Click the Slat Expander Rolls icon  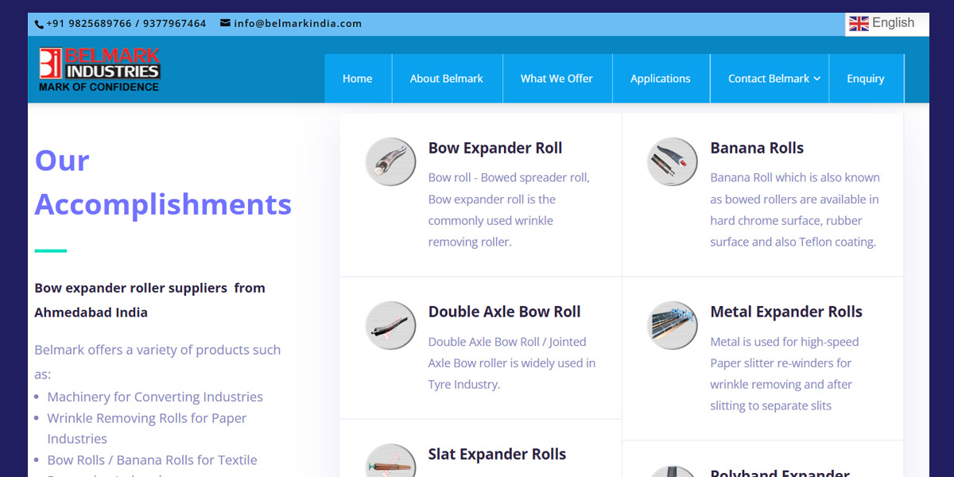tap(390, 463)
